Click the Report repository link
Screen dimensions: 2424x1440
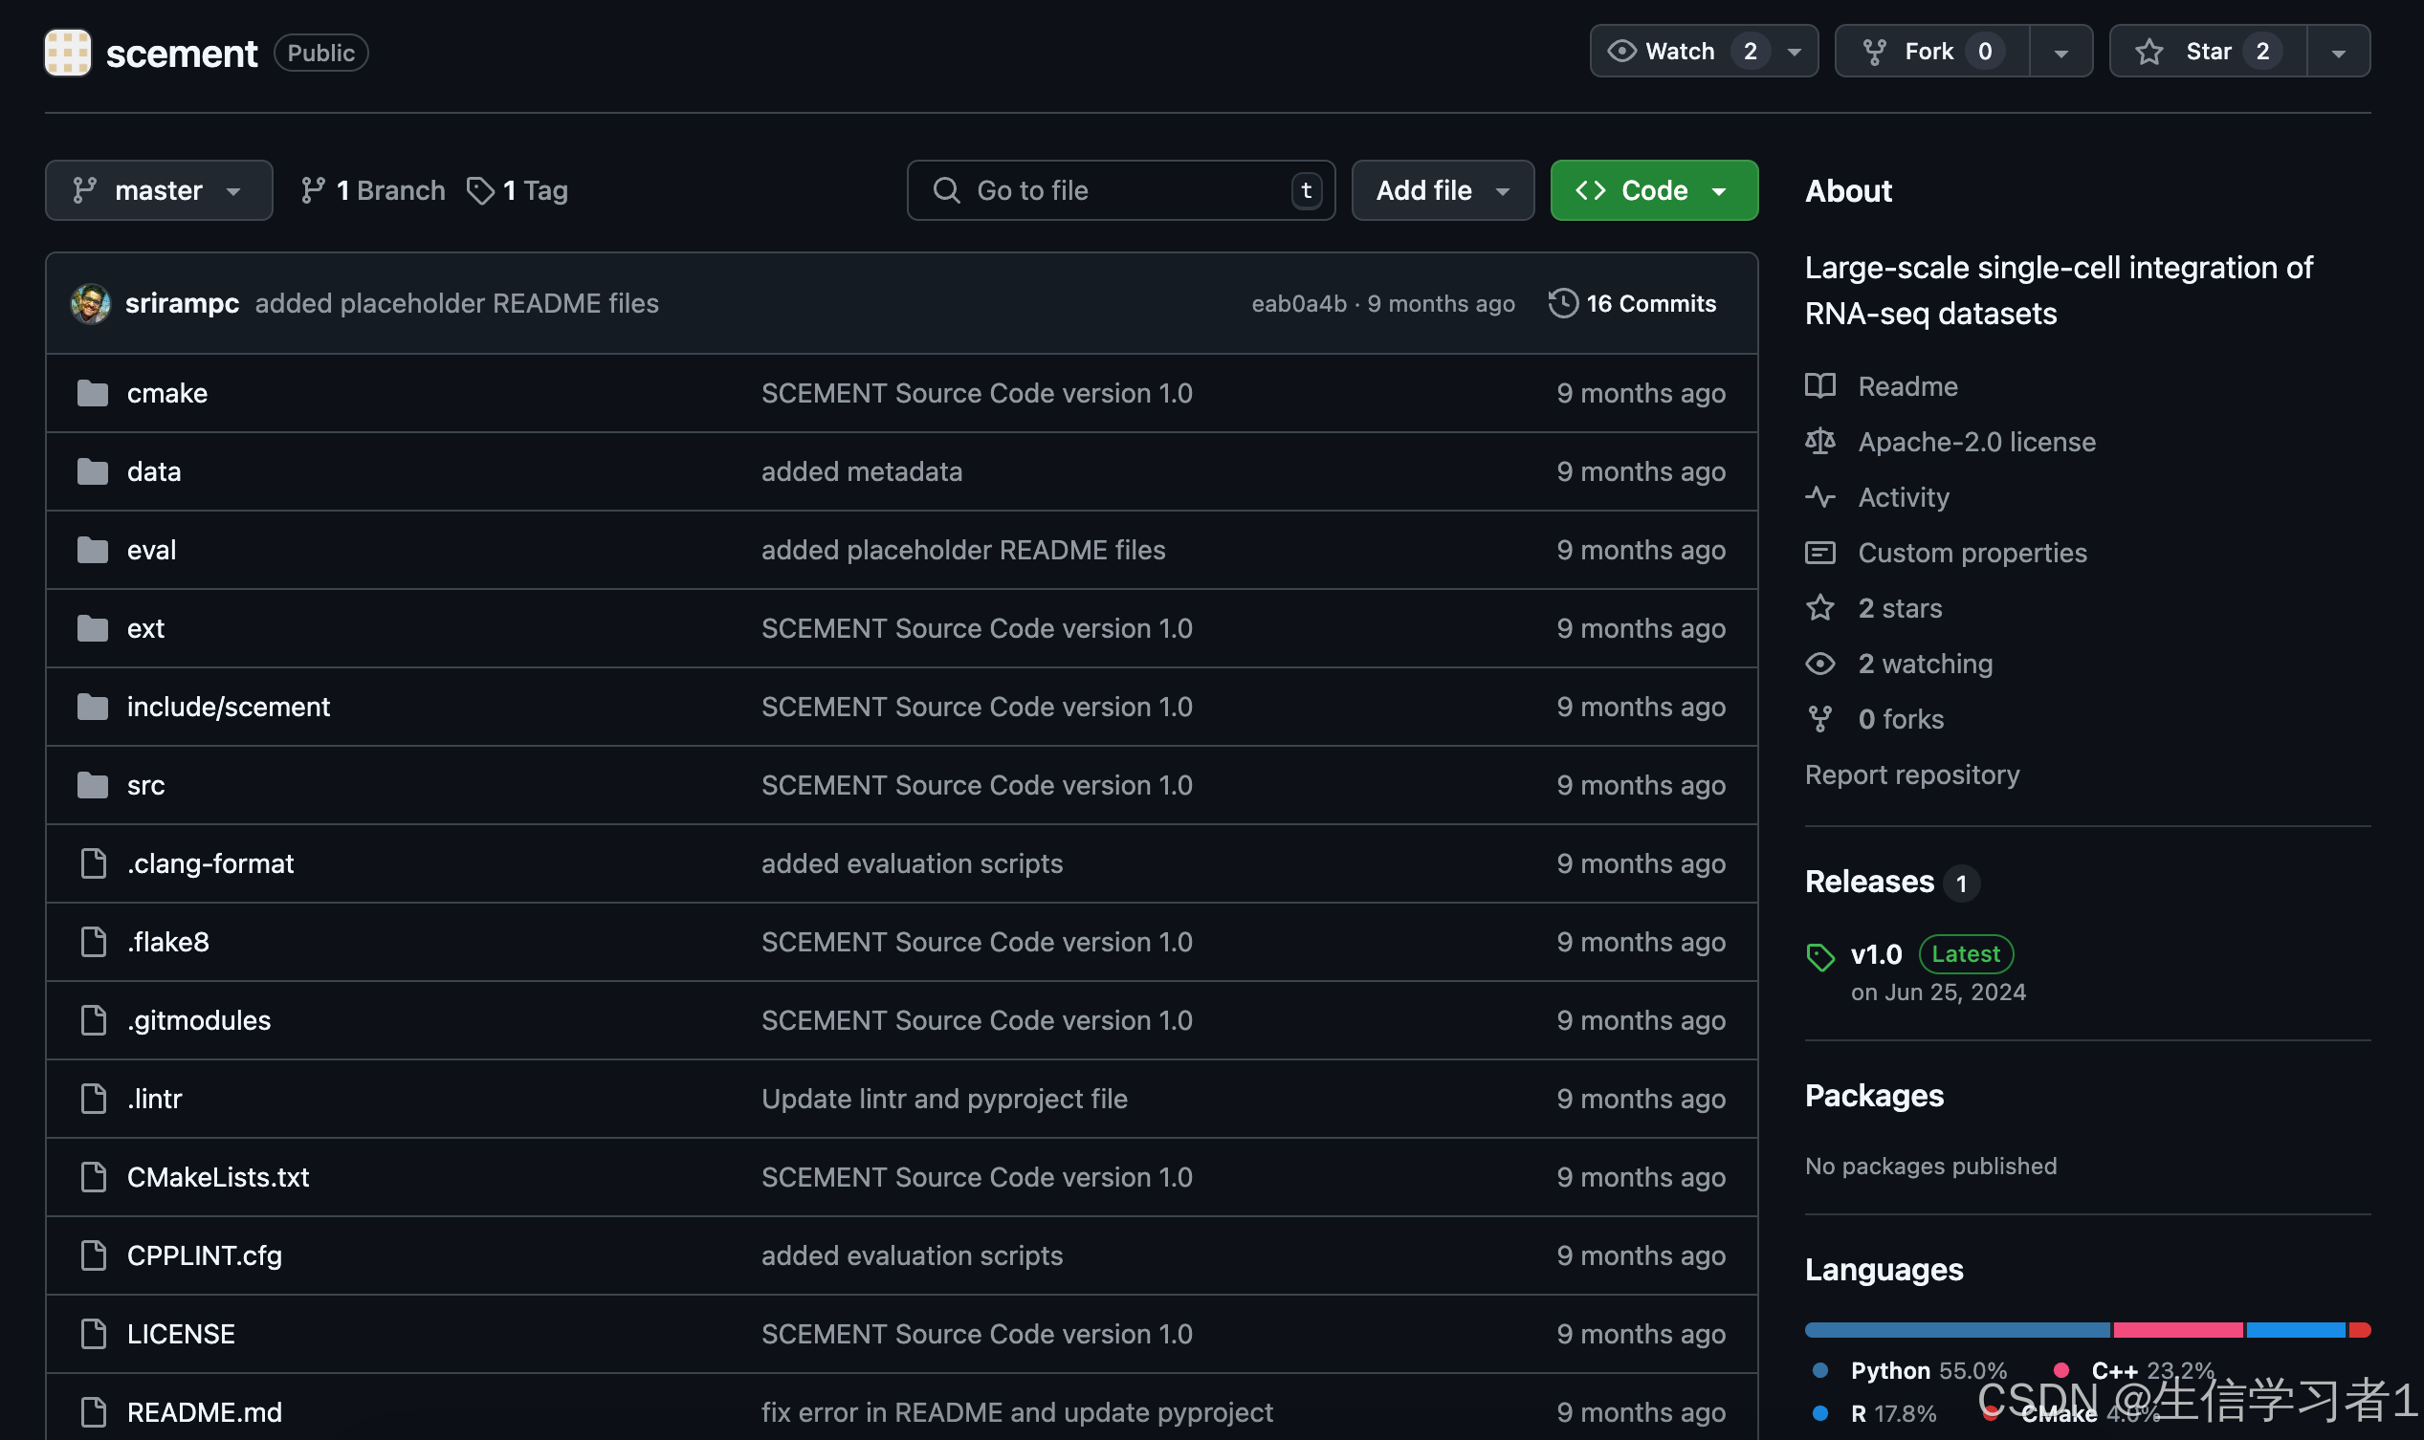click(x=1910, y=775)
